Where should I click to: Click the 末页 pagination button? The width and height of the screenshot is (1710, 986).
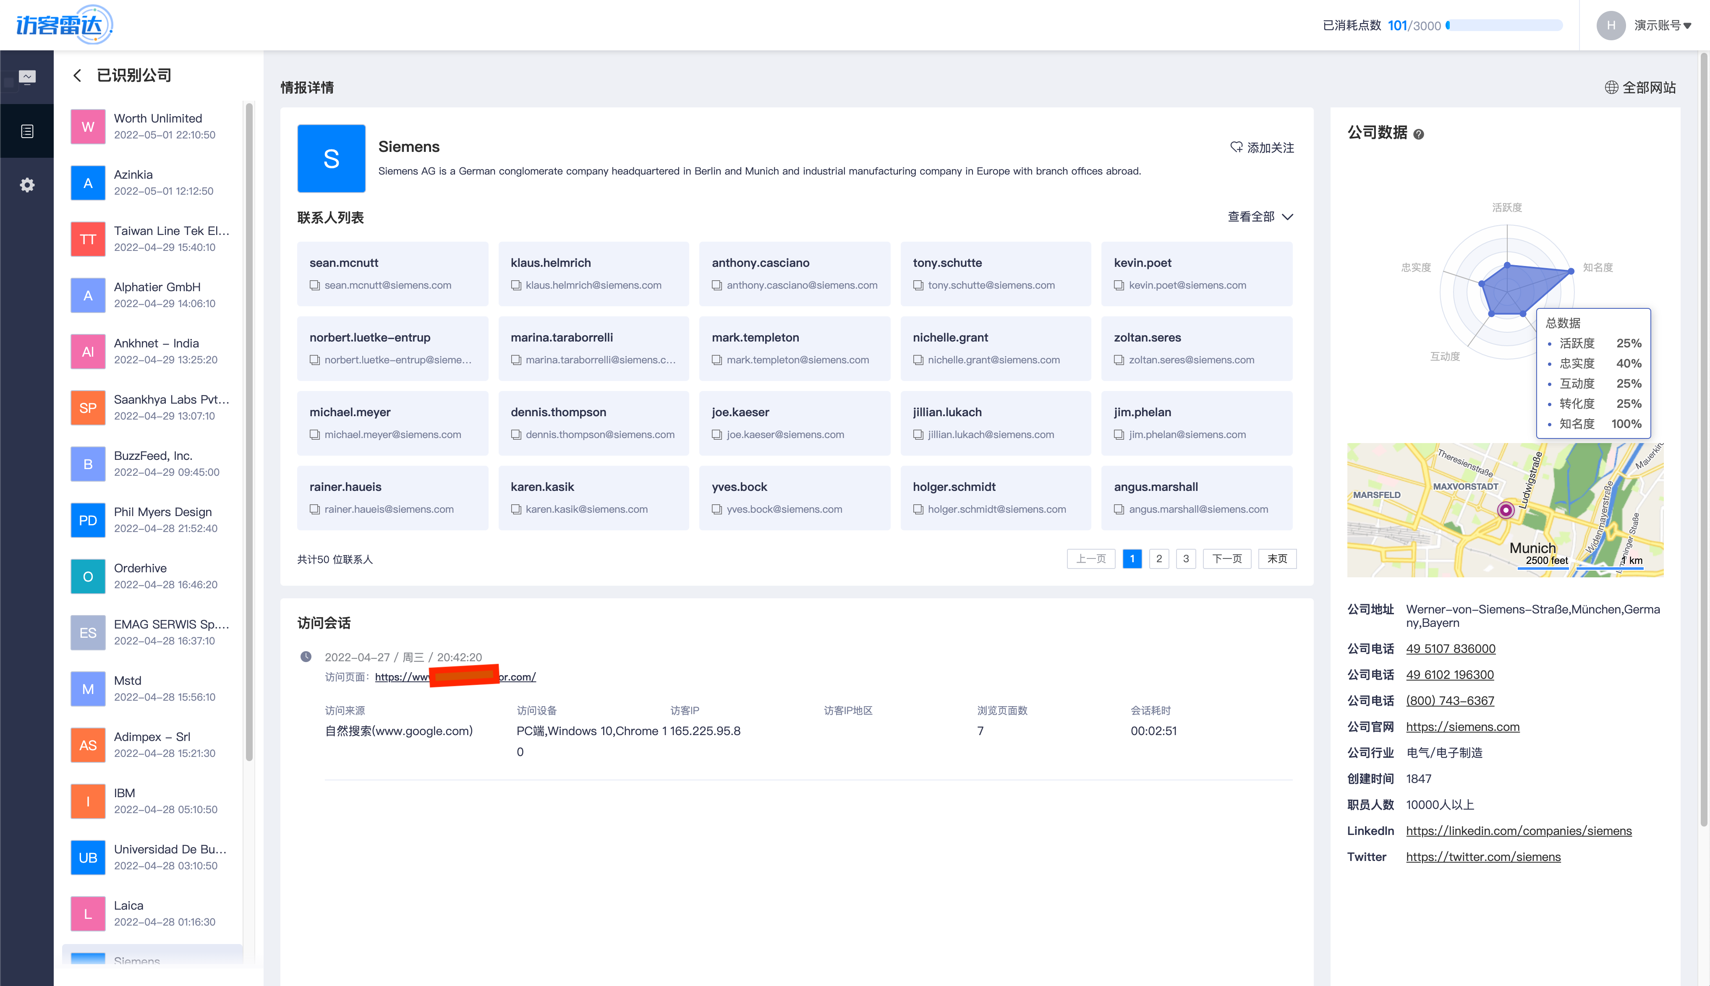pos(1277,559)
